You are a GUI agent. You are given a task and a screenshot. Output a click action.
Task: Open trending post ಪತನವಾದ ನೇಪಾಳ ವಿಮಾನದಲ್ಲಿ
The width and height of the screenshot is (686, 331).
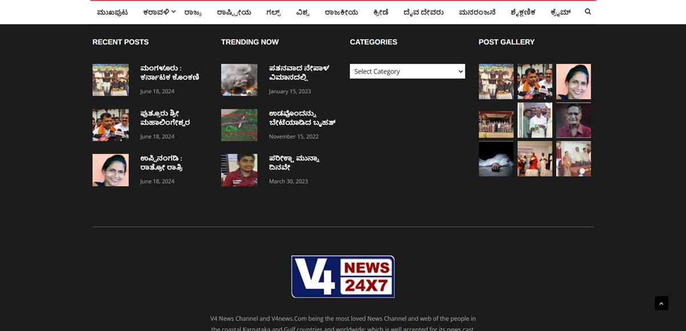299,73
